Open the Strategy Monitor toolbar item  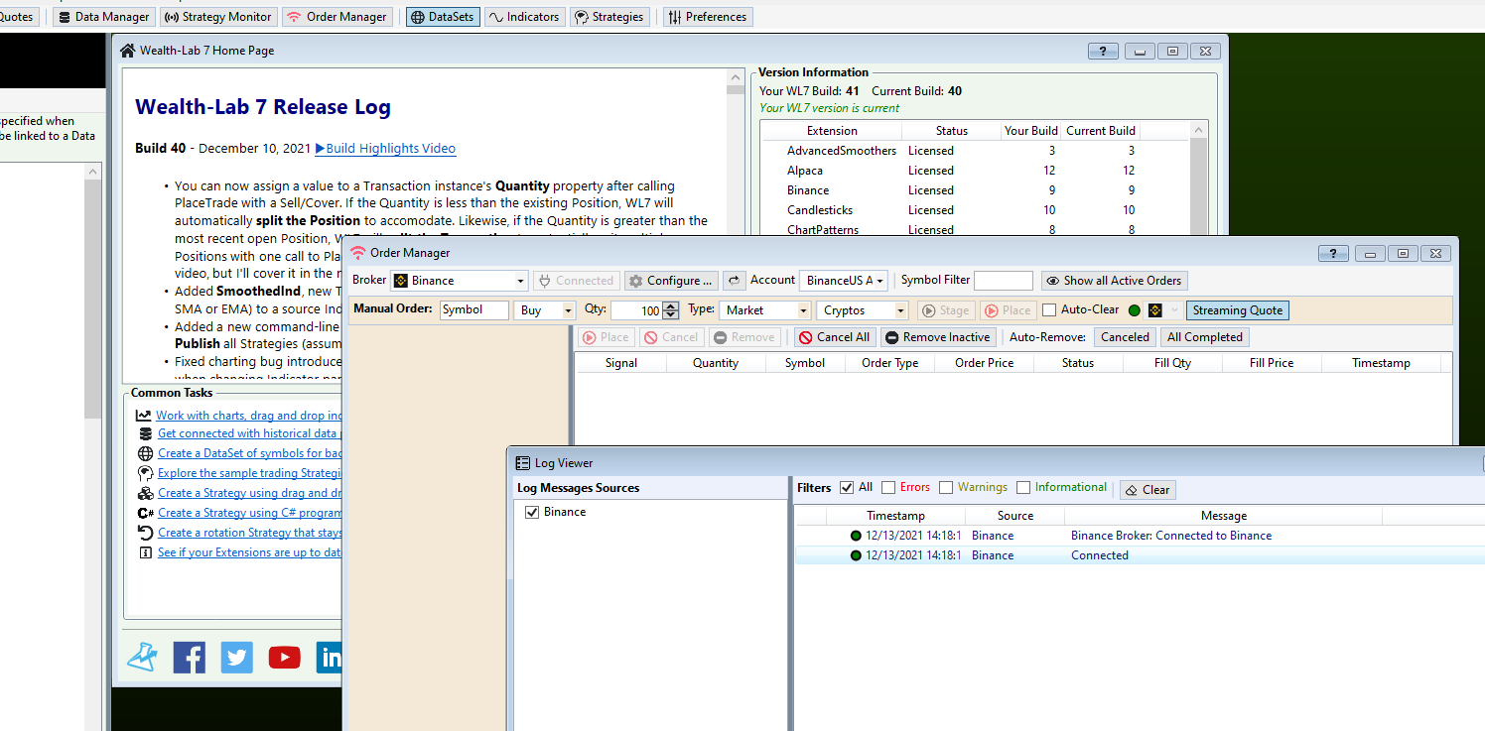(x=217, y=17)
